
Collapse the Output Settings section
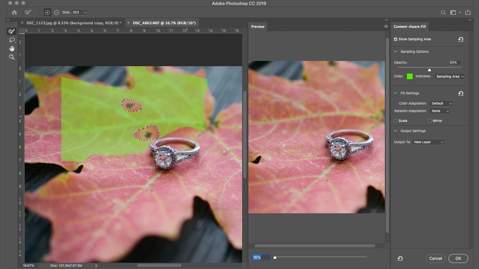[x=396, y=131]
